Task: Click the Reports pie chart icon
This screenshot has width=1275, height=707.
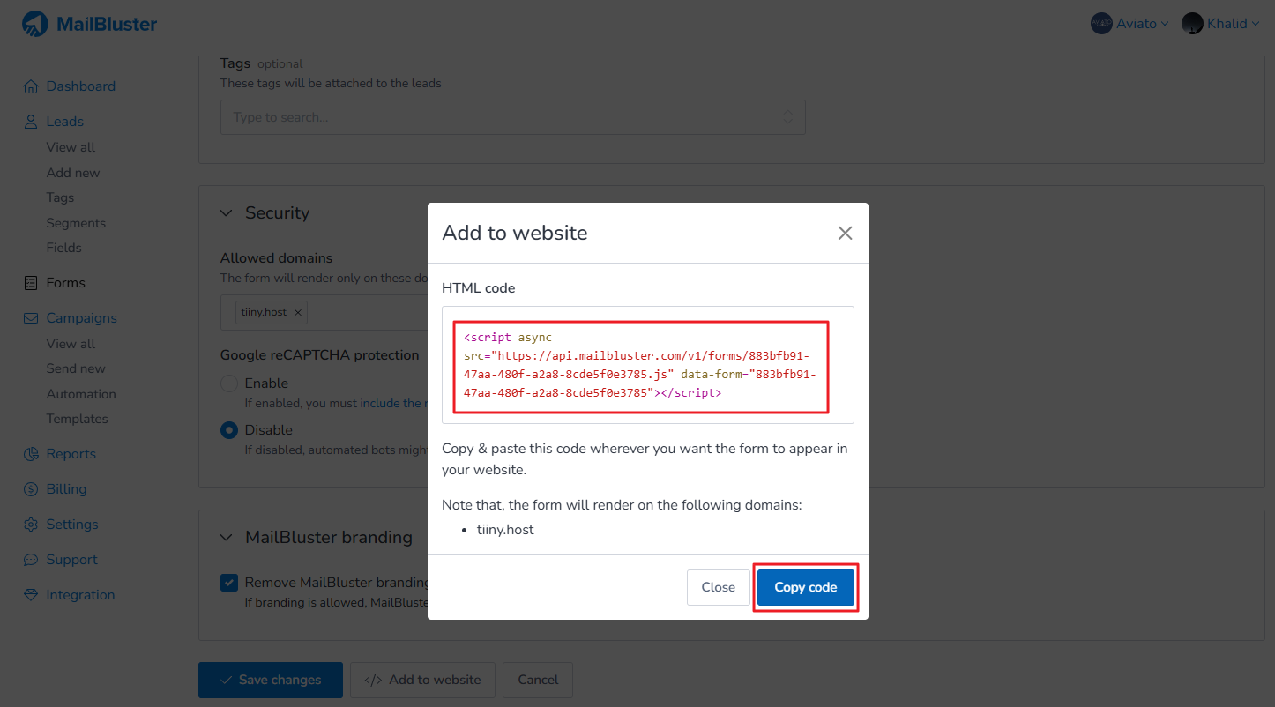Action: (31, 454)
